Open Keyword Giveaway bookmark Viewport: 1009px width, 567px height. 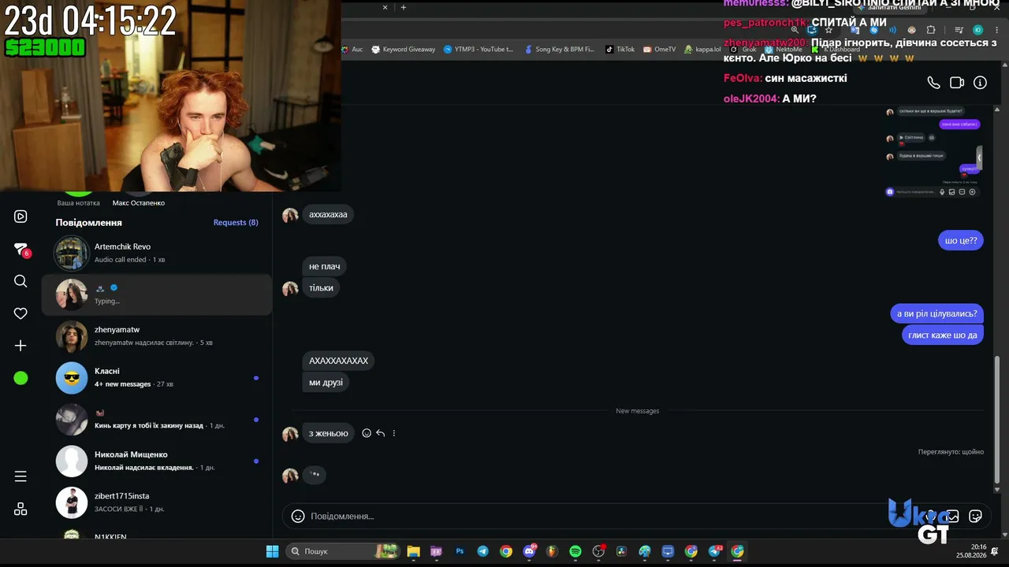point(403,49)
